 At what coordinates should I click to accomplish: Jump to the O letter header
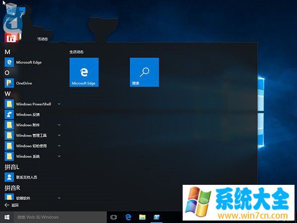(7, 73)
